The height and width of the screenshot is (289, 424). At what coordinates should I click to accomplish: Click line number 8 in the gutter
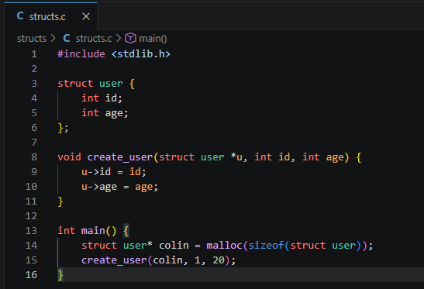pos(34,157)
